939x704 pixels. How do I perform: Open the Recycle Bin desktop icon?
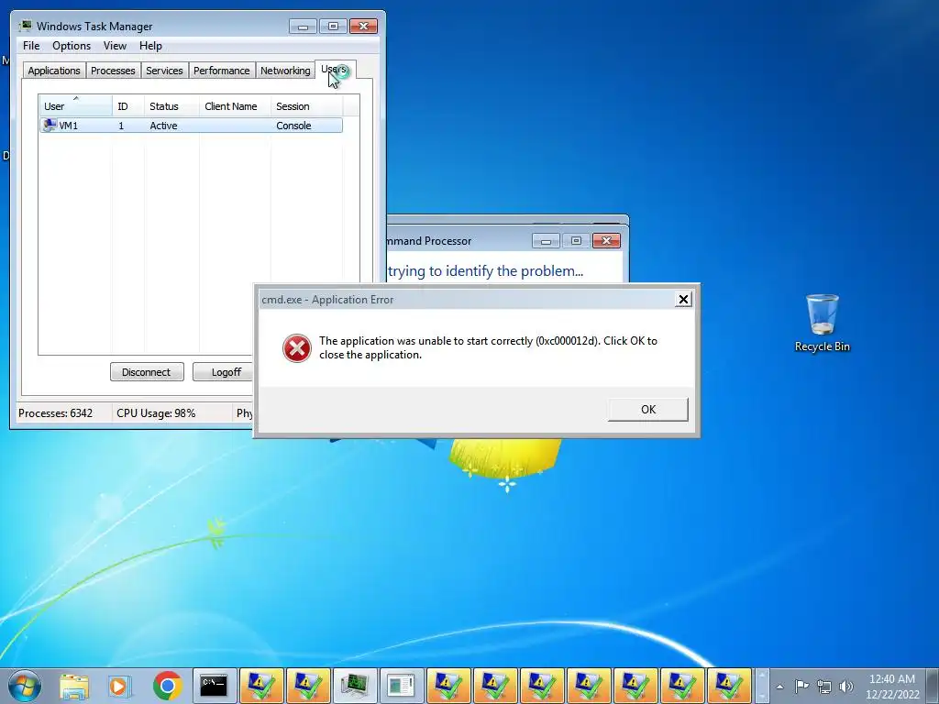coord(823,323)
